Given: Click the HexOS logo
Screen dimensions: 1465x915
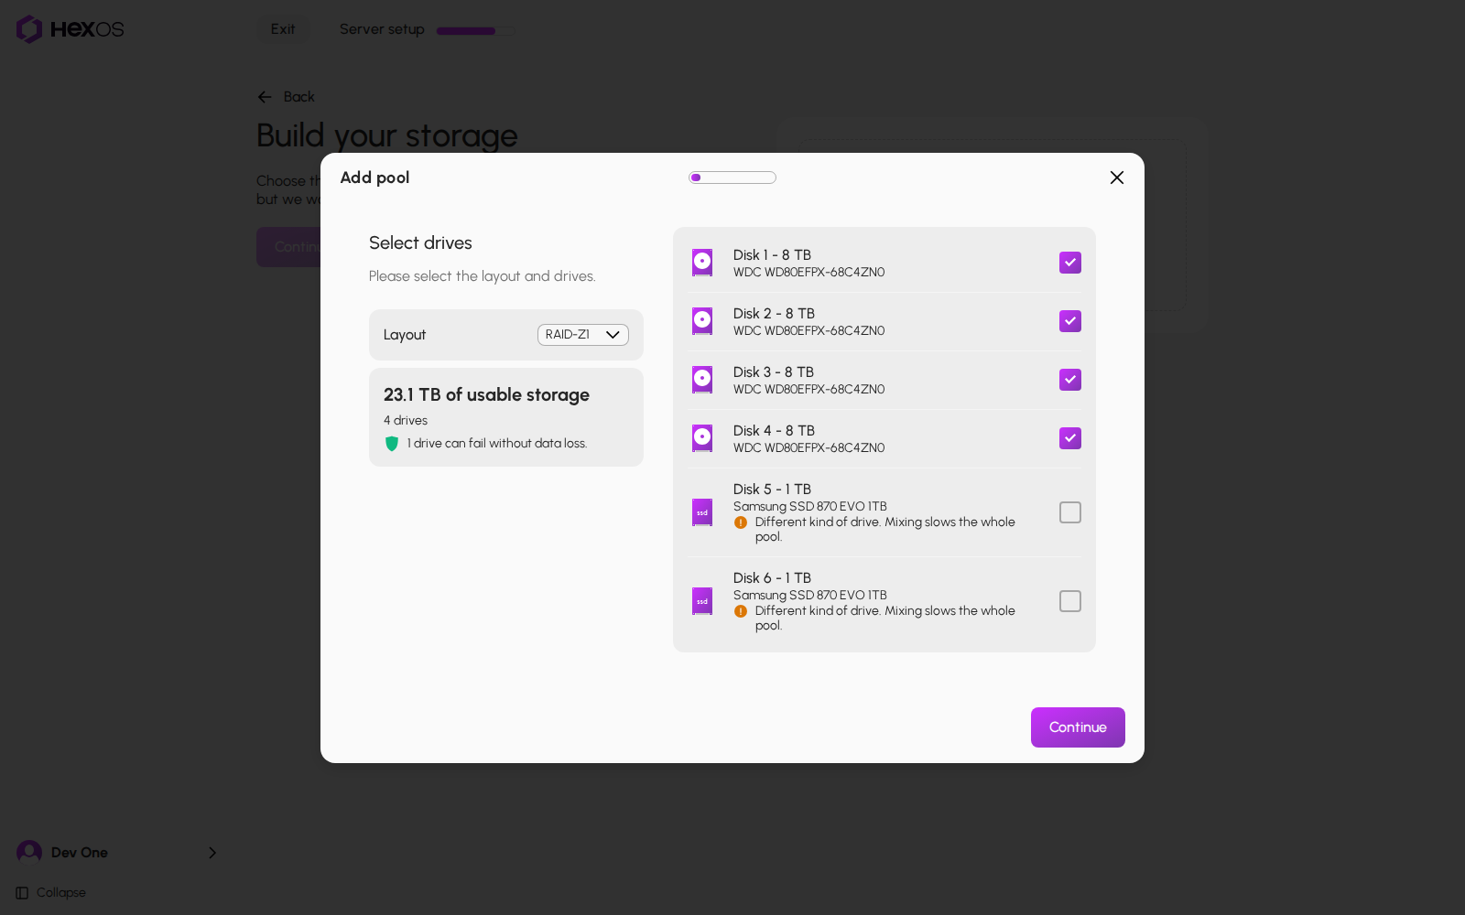Looking at the screenshot, I should (x=71, y=29).
